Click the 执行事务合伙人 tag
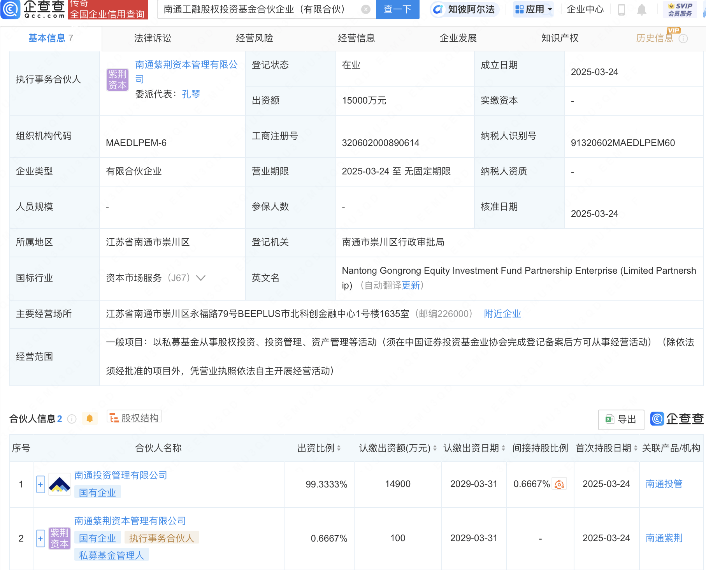The height and width of the screenshot is (570, 706). pyautogui.click(x=162, y=538)
